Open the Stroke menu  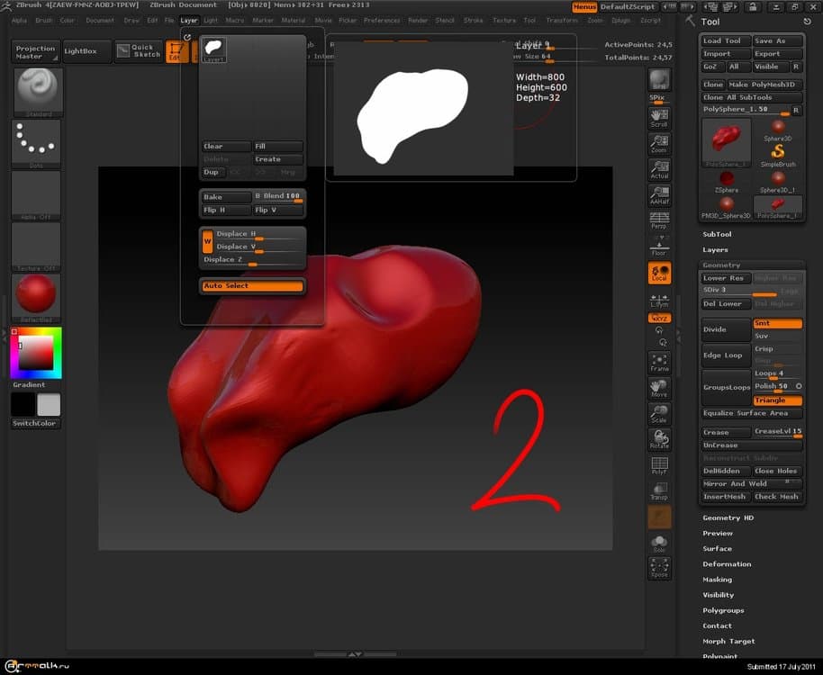(473, 20)
